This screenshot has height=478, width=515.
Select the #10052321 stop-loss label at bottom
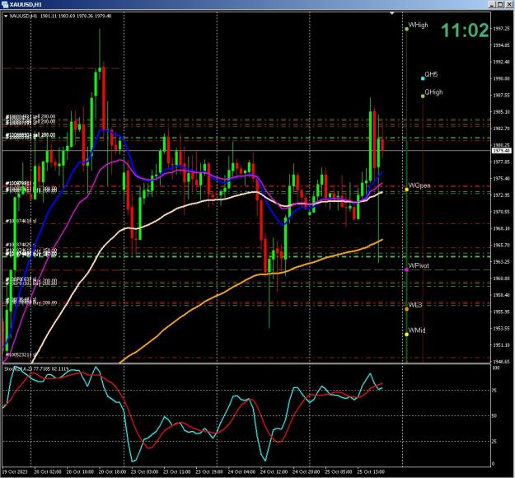point(21,355)
